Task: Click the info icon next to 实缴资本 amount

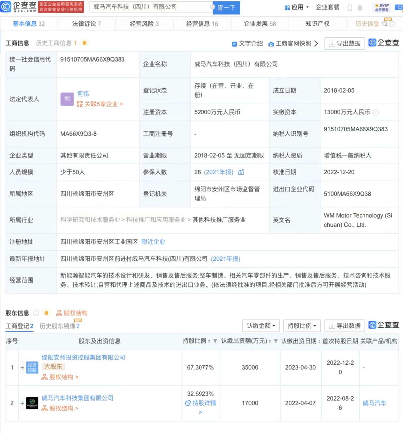Action: click(375, 112)
